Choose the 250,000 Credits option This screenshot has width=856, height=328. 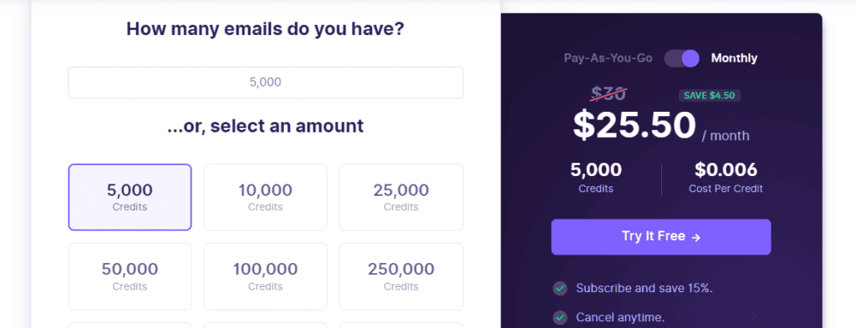tap(401, 276)
